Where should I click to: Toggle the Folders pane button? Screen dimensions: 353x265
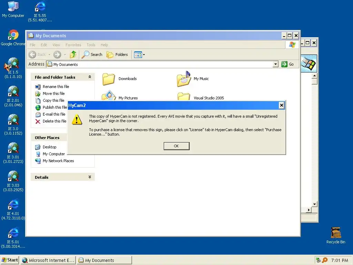tap(117, 55)
